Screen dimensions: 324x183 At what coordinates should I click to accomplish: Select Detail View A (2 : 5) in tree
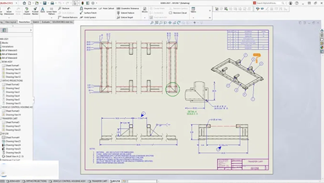tap(13, 156)
